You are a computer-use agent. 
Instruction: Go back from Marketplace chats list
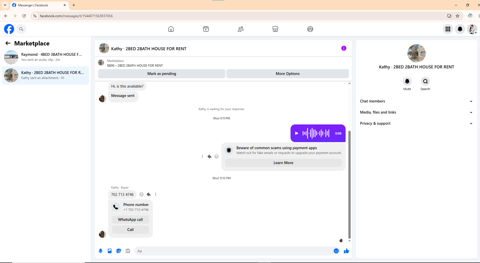(x=8, y=43)
